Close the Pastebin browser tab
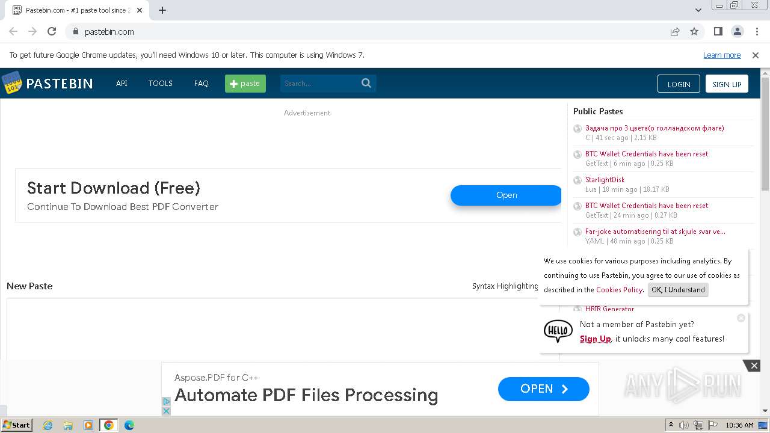This screenshot has width=770, height=433. click(x=140, y=10)
